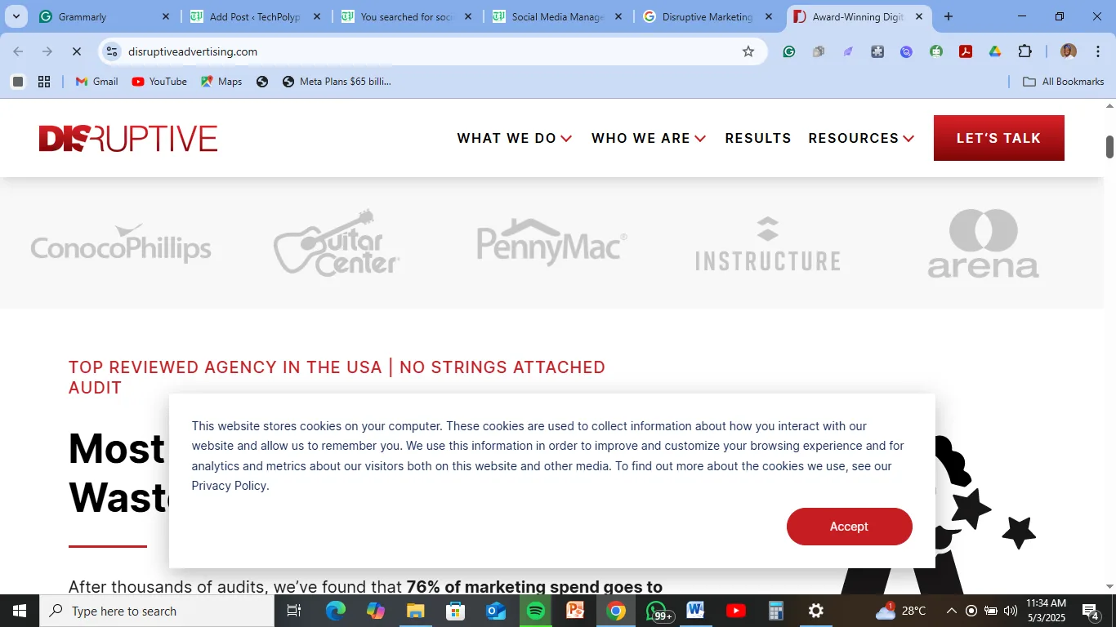This screenshot has height=627, width=1116.
Task: Open the RESULTS page
Action: (x=758, y=138)
